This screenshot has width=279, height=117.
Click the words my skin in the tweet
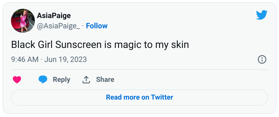172,45
